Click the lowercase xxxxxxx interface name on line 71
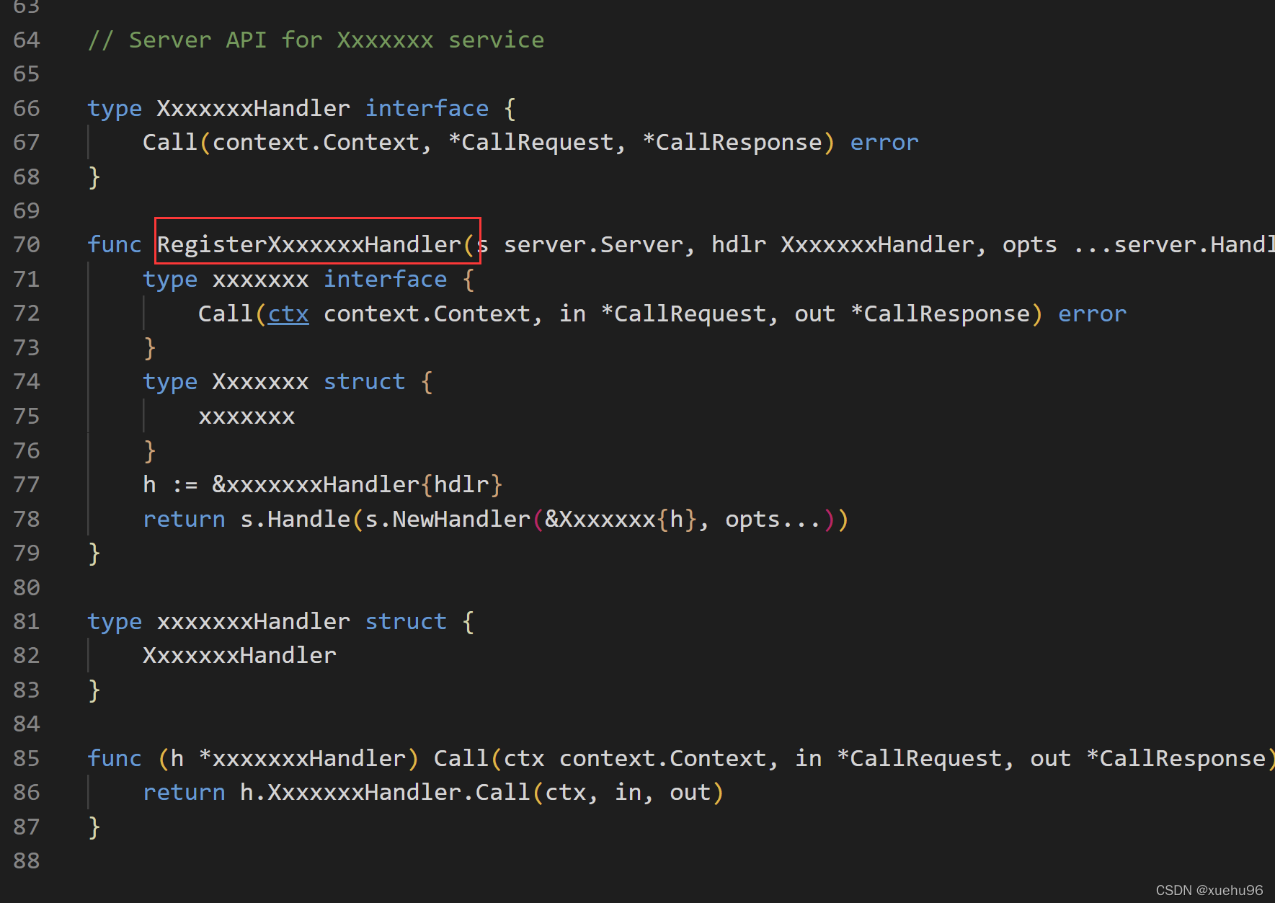 [x=261, y=279]
